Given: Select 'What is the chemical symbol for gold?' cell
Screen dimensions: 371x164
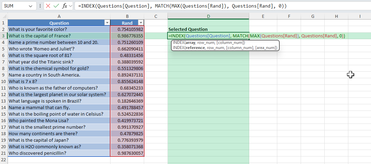Looking at the screenshot, I should [x=59, y=68].
